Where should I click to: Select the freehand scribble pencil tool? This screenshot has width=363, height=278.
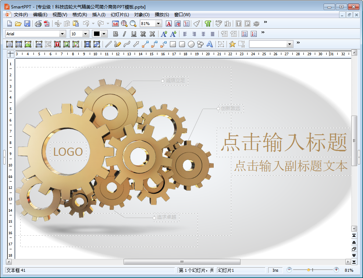click(118, 44)
